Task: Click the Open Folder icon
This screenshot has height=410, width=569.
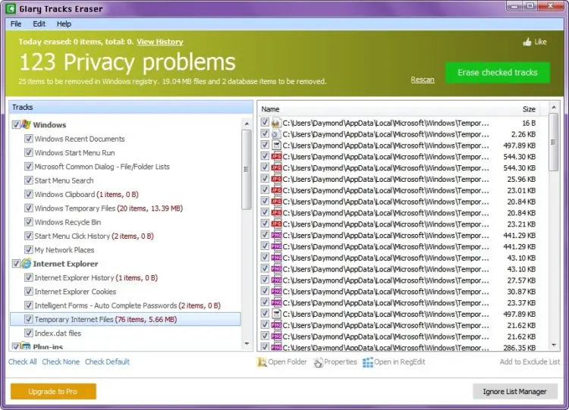Action: click(261, 361)
